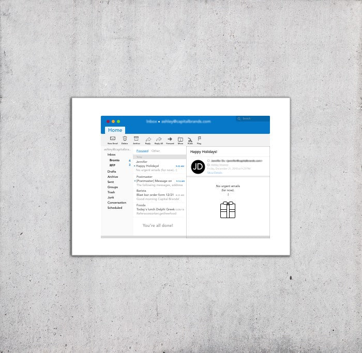
Task: Select the Home ribbon tab
Action: coord(115,130)
